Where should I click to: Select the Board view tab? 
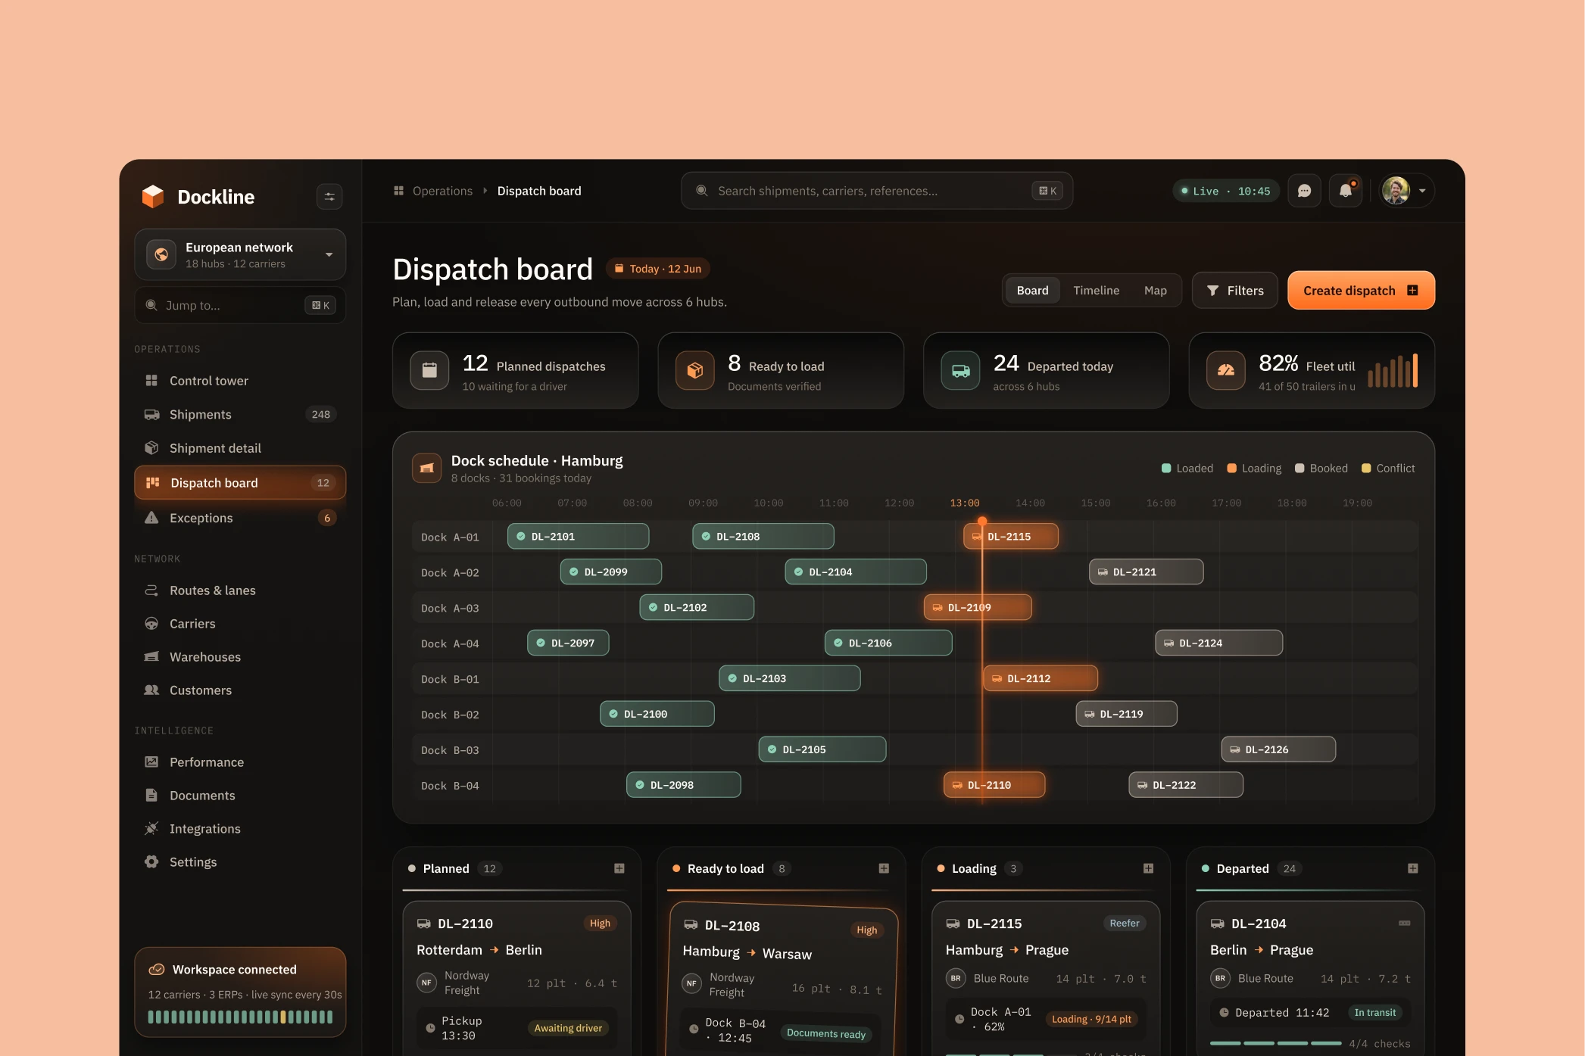tap(1032, 291)
